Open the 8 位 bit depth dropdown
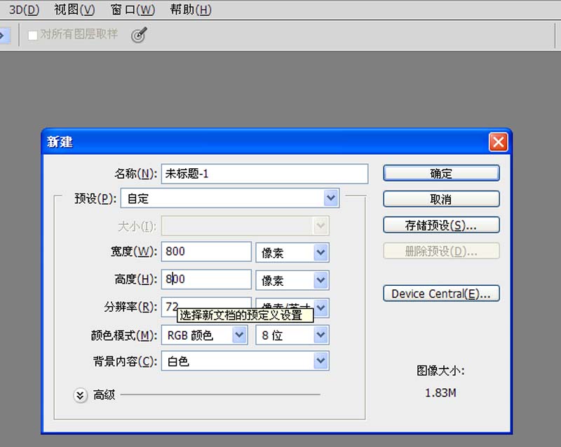The image size is (561, 447). 292,335
